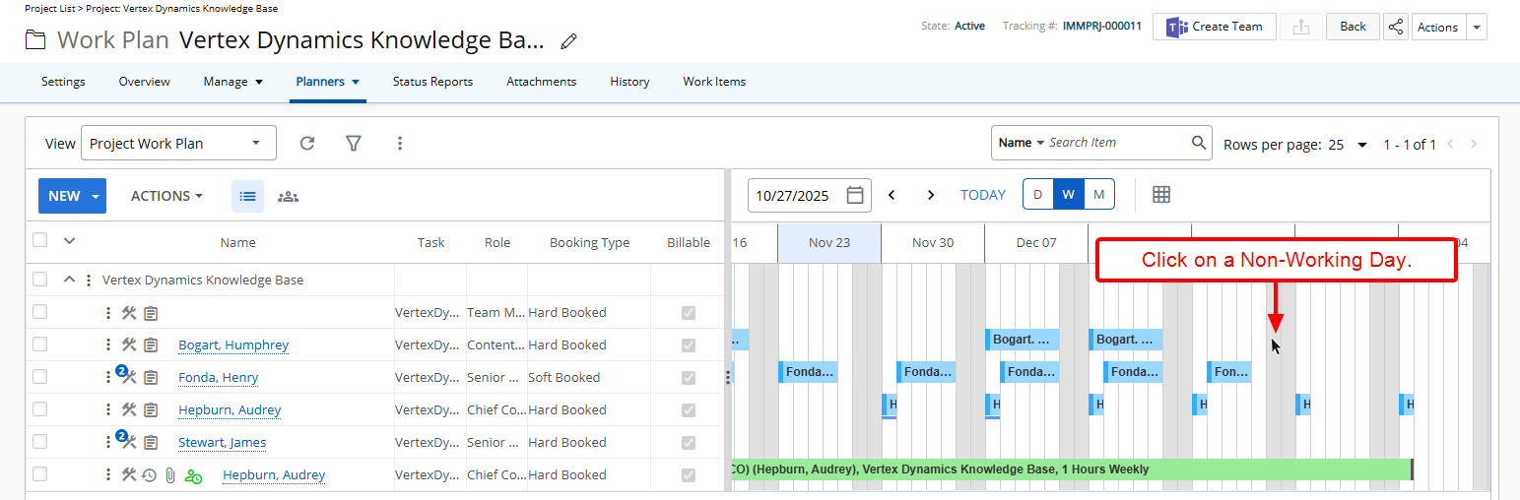The width and height of the screenshot is (1520, 500).
Task: Open the filter funnel icon
Action: click(354, 144)
